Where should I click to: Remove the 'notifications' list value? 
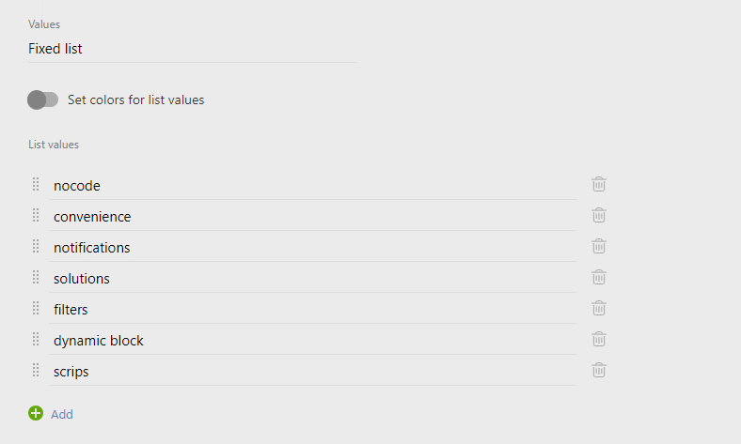click(x=599, y=246)
